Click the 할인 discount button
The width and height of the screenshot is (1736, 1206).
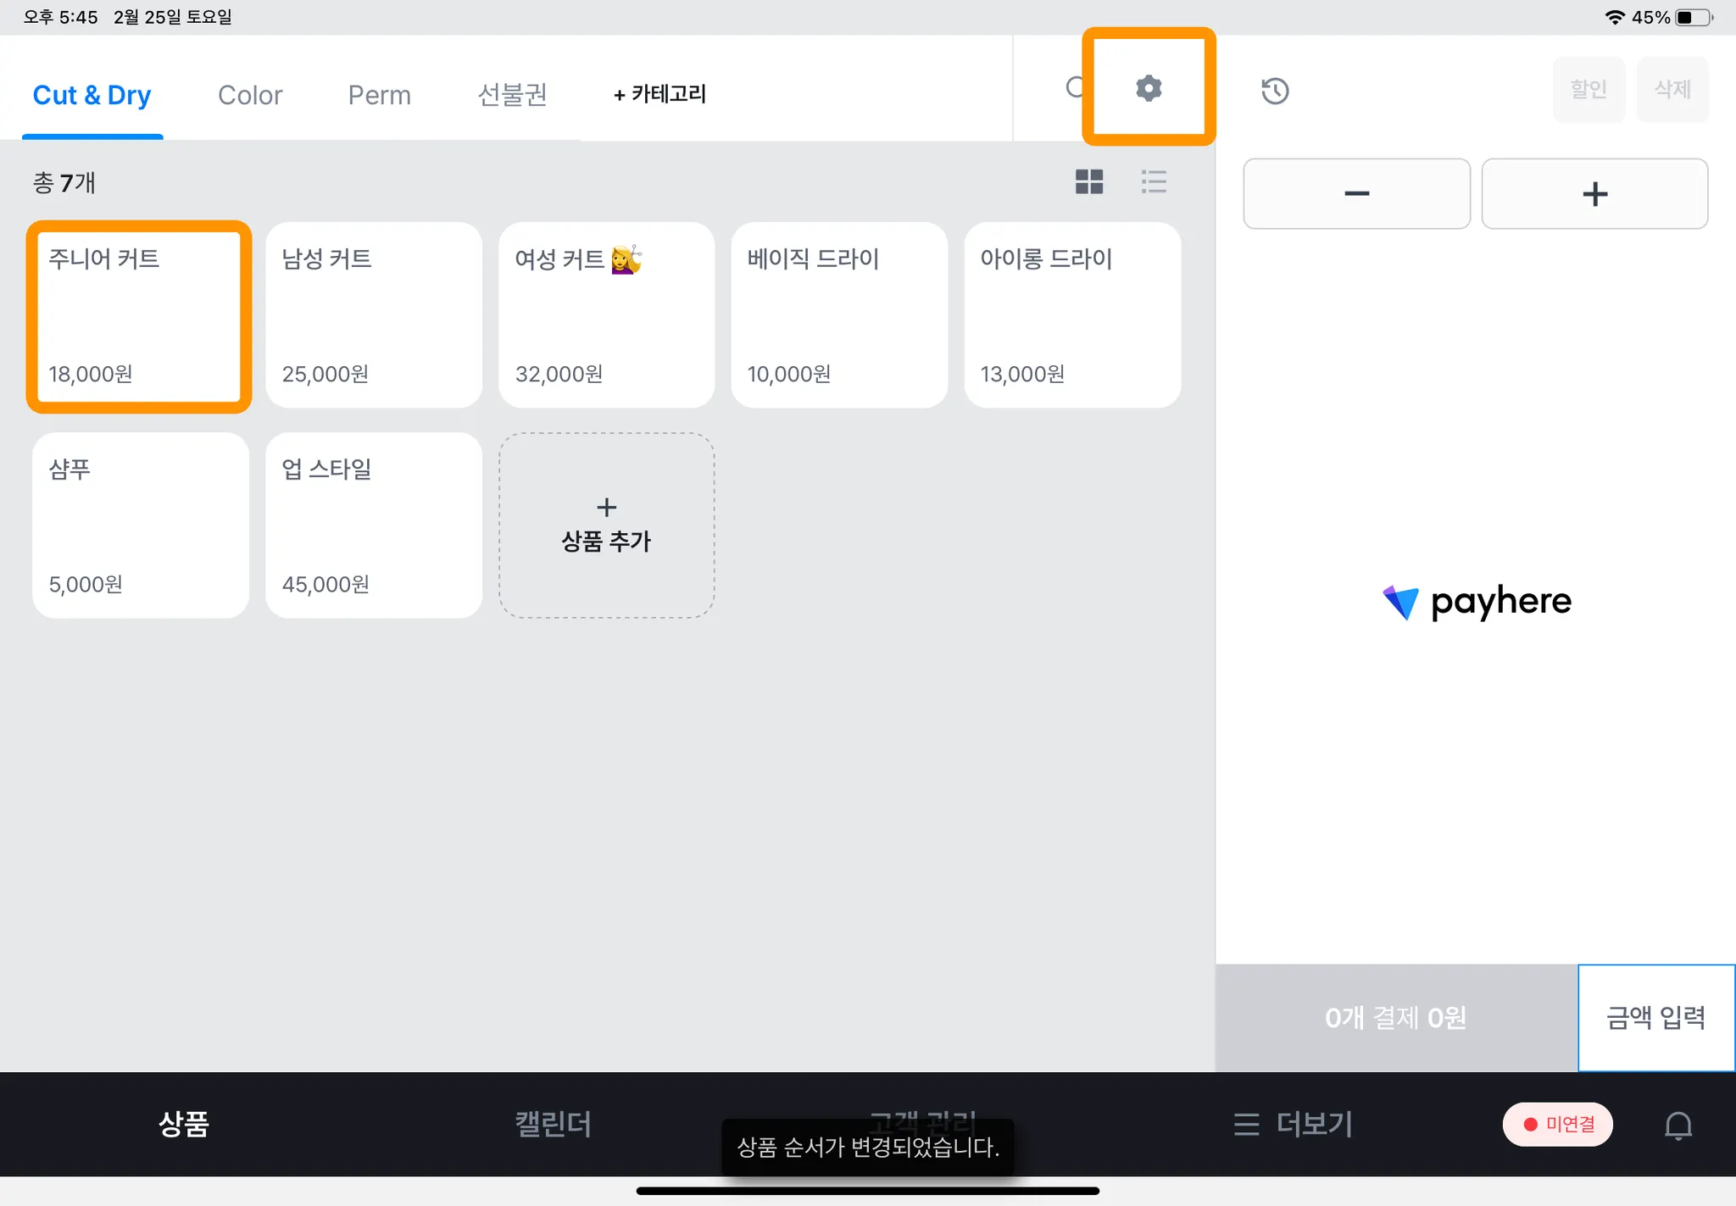(1588, 90)
